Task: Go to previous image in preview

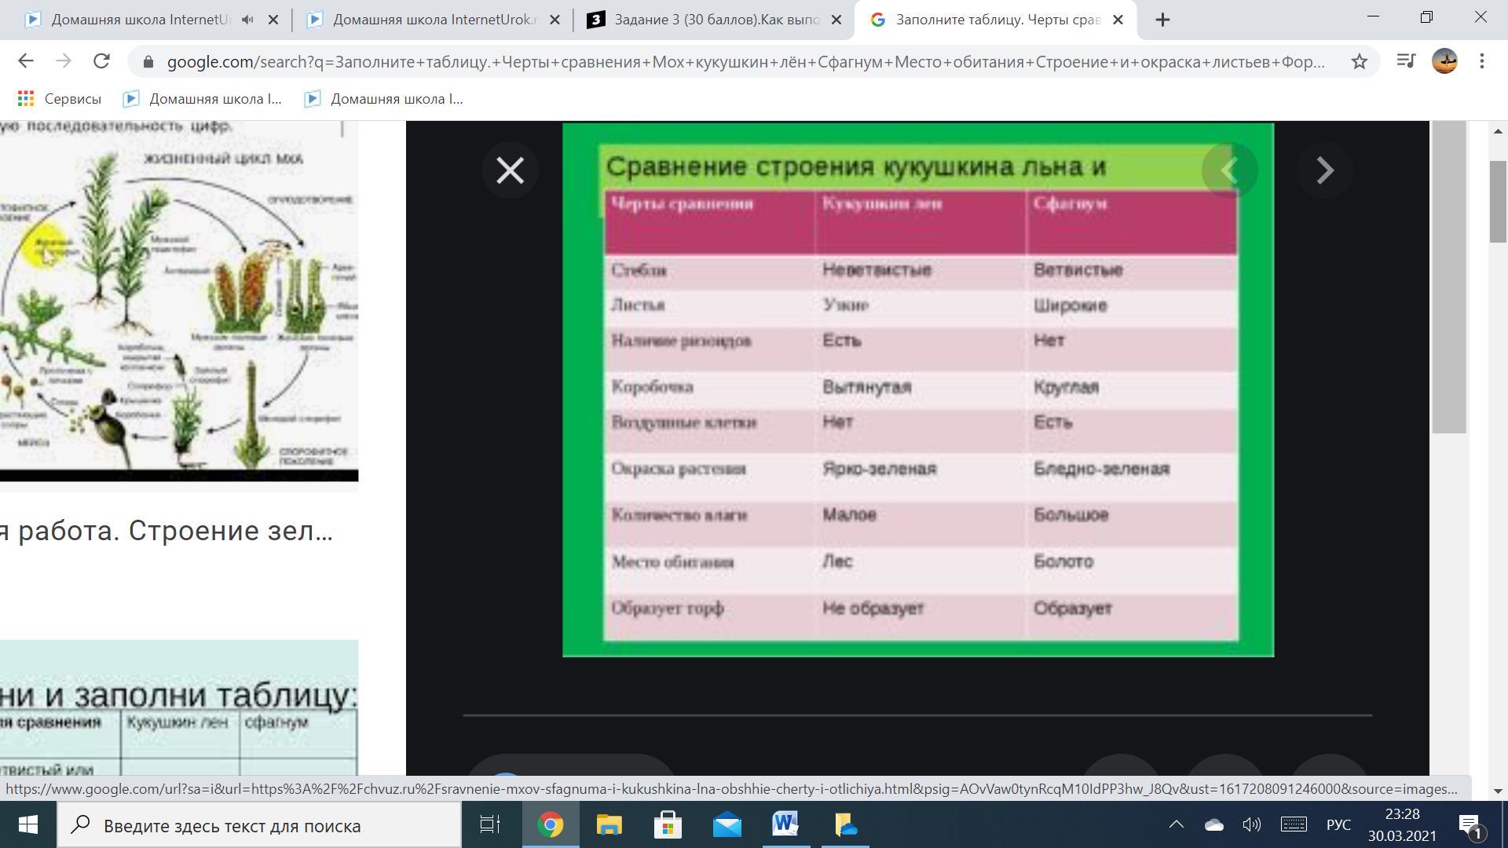Action: click(1229, 170)
